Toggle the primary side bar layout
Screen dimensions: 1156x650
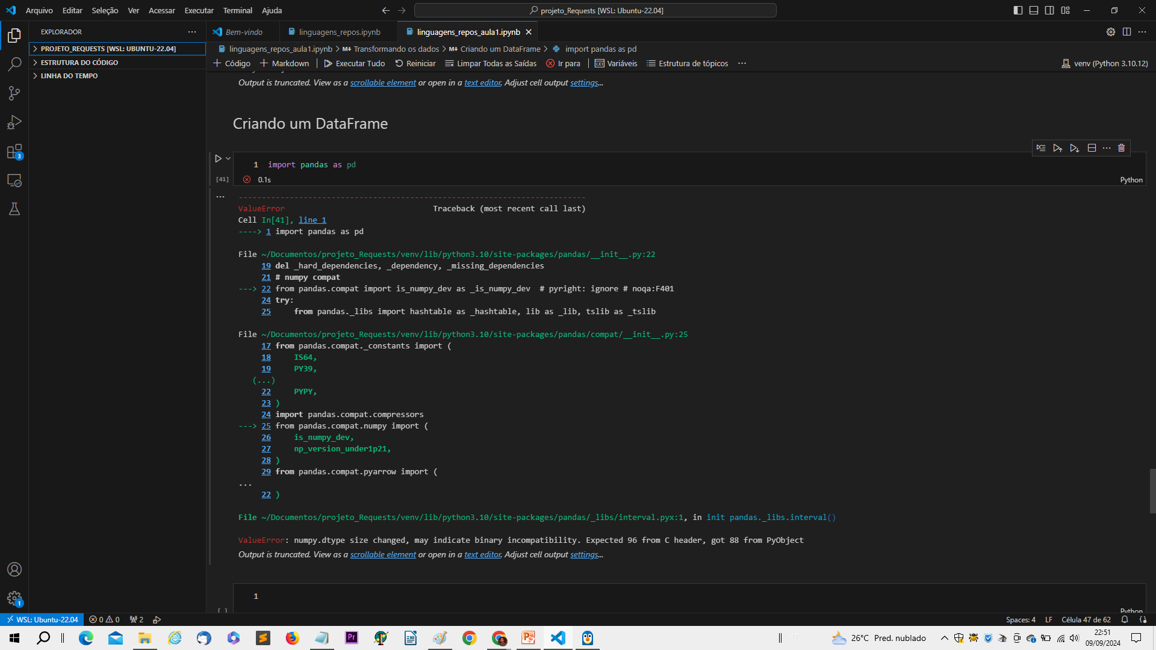click(x=1018, y=10)
